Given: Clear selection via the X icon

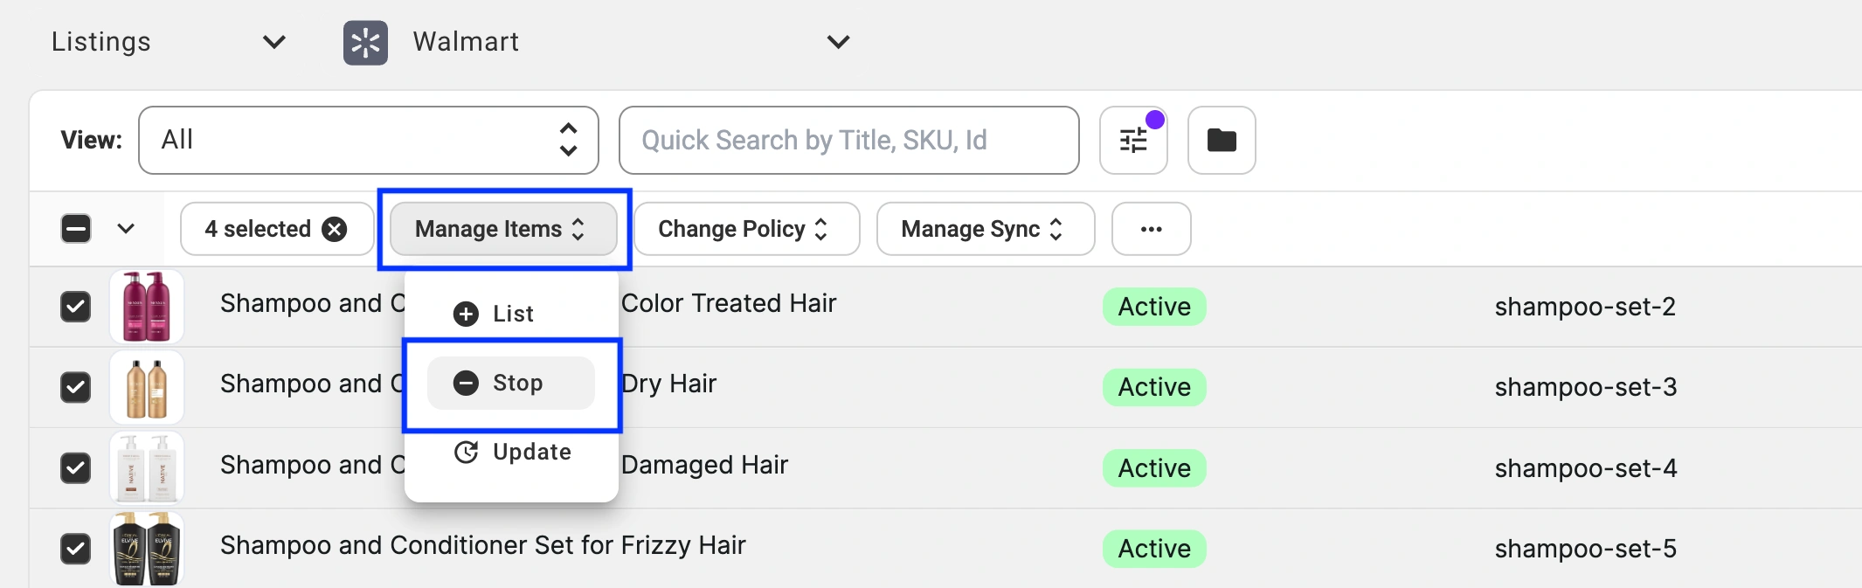Looking at the screenshot, I should click(x=334, y=229).
